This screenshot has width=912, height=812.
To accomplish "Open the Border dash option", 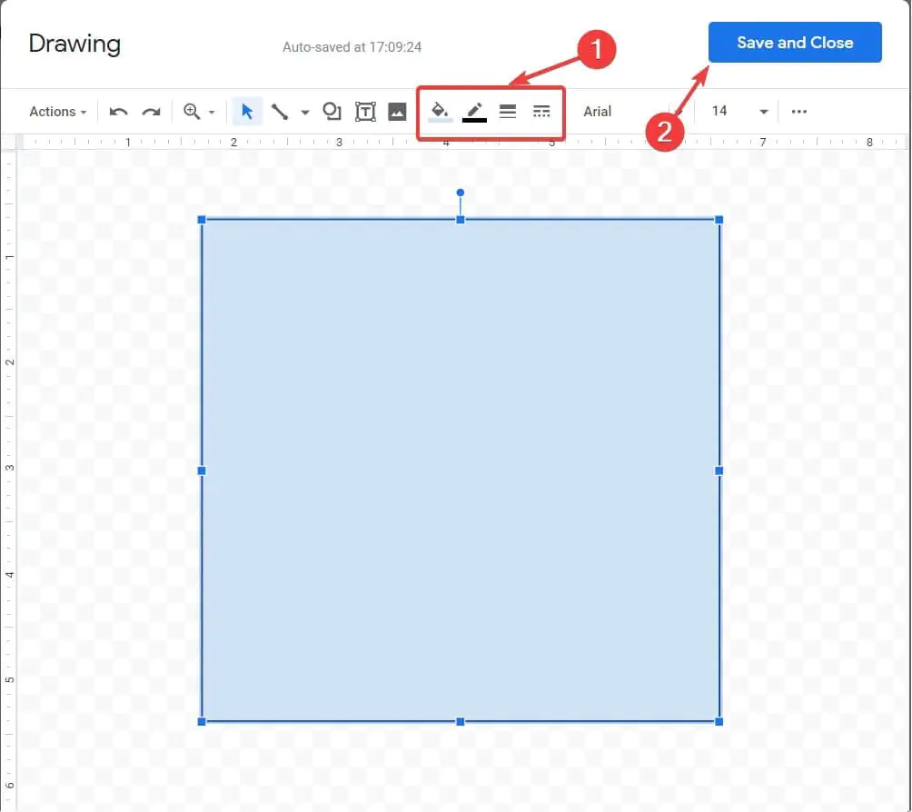I will [x=541, y=111].
